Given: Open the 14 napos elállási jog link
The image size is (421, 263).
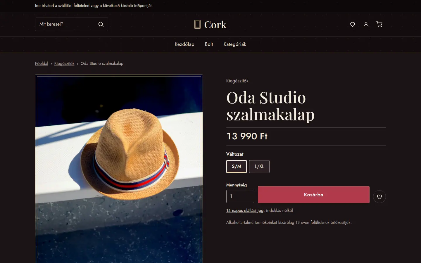Looking at the screenshot, I should click(x=245, y=210).
